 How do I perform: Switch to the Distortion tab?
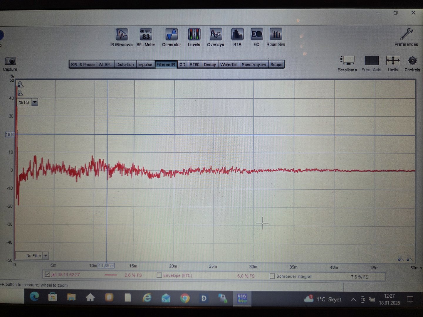125,65
